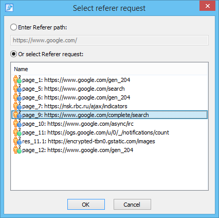Select the Or select Referer request radio
Image resolution: width=219 pixels, height=218 pixels.
coord(13,54)
